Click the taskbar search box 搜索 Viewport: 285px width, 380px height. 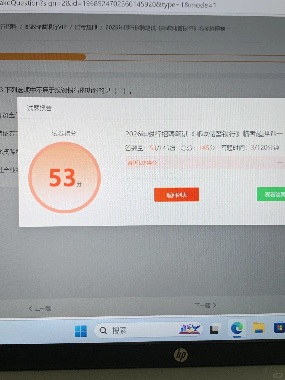(148, 330)
